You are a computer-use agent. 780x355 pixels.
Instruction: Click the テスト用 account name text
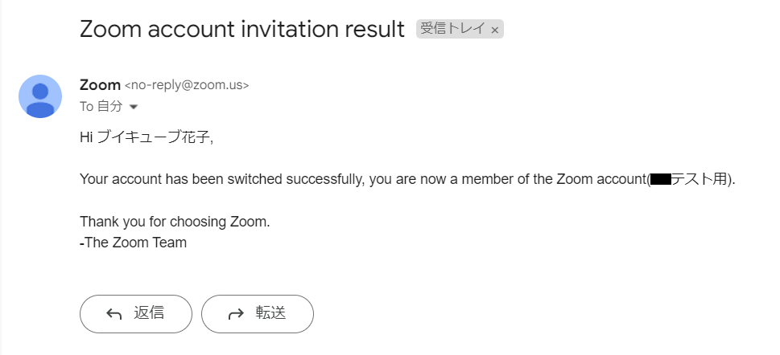700,179
